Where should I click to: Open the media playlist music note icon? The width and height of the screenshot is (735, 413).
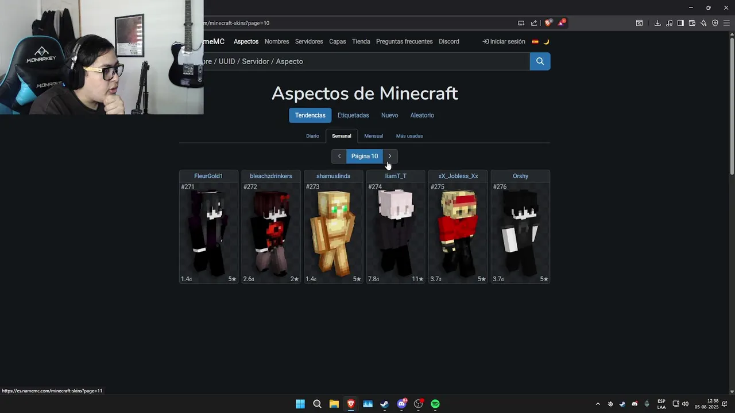point(669,23)
